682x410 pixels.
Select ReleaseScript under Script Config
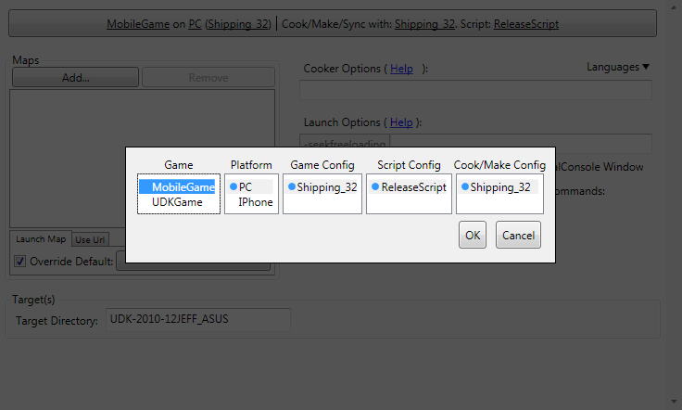pos(409,186)
